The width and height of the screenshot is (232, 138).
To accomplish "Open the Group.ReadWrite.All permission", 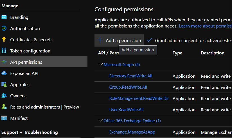I will [x=128, y=87].
